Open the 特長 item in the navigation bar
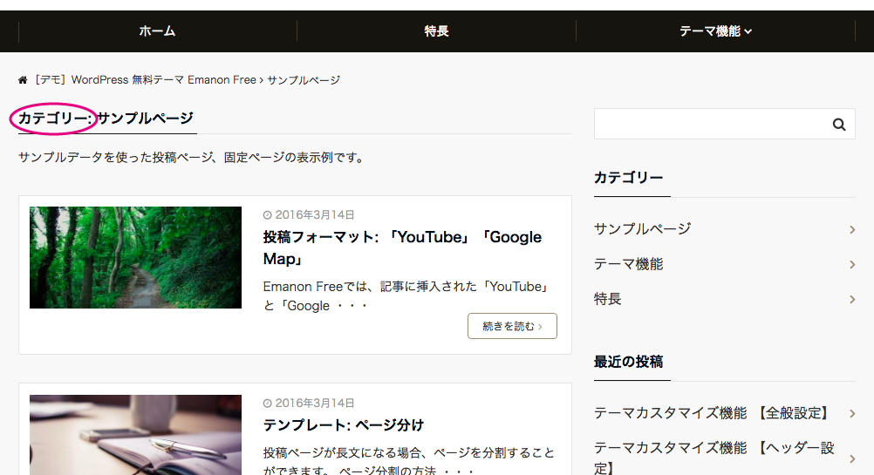The width and height of the screenshot is (874, 475). point(436,31)
